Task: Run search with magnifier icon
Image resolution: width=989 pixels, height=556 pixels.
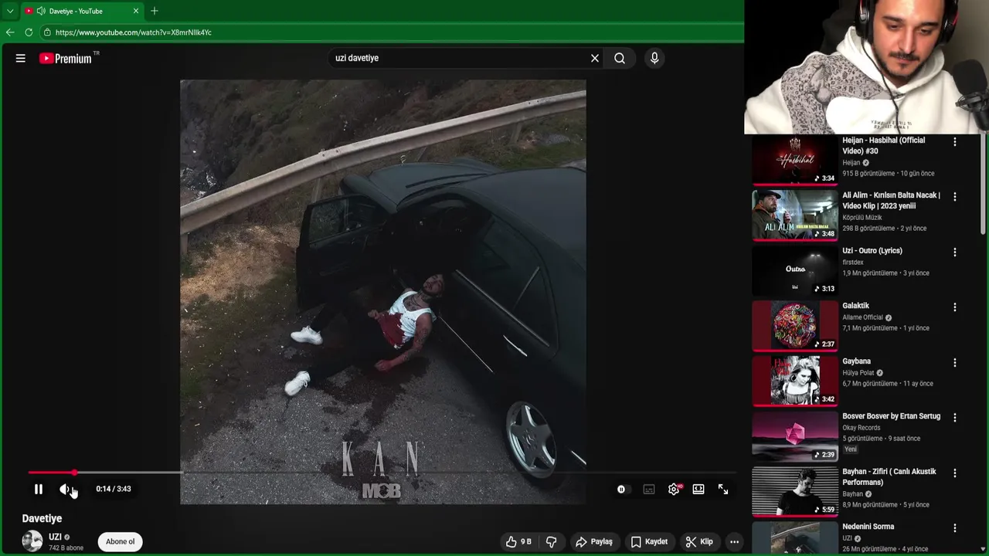Action: coord(620,58)
